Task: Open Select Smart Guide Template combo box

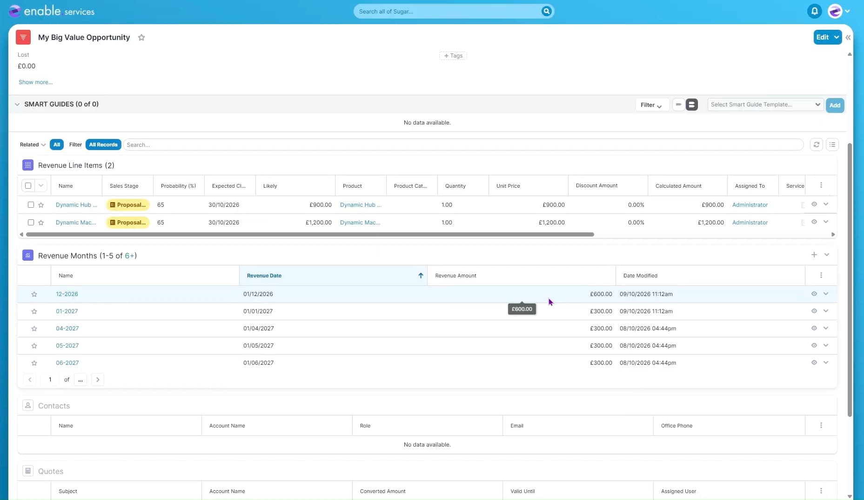Action: (765, 105)
